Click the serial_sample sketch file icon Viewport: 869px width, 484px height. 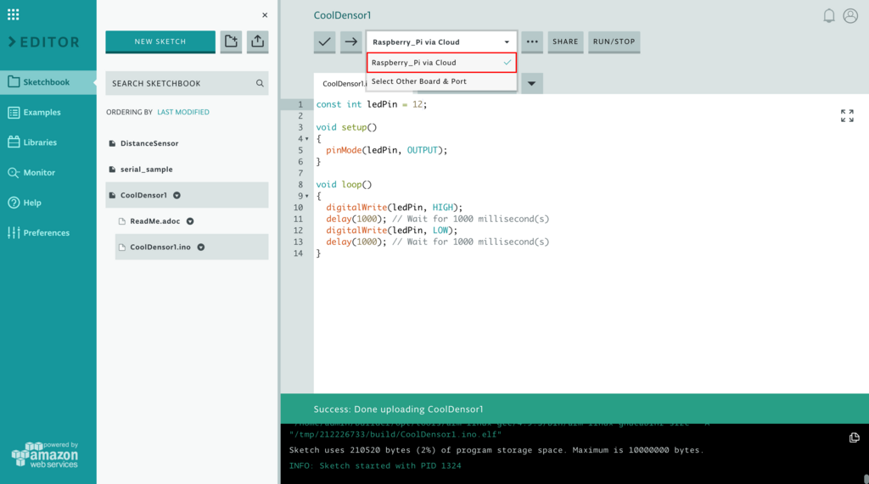pyautogui.click(x=113, y=170)
